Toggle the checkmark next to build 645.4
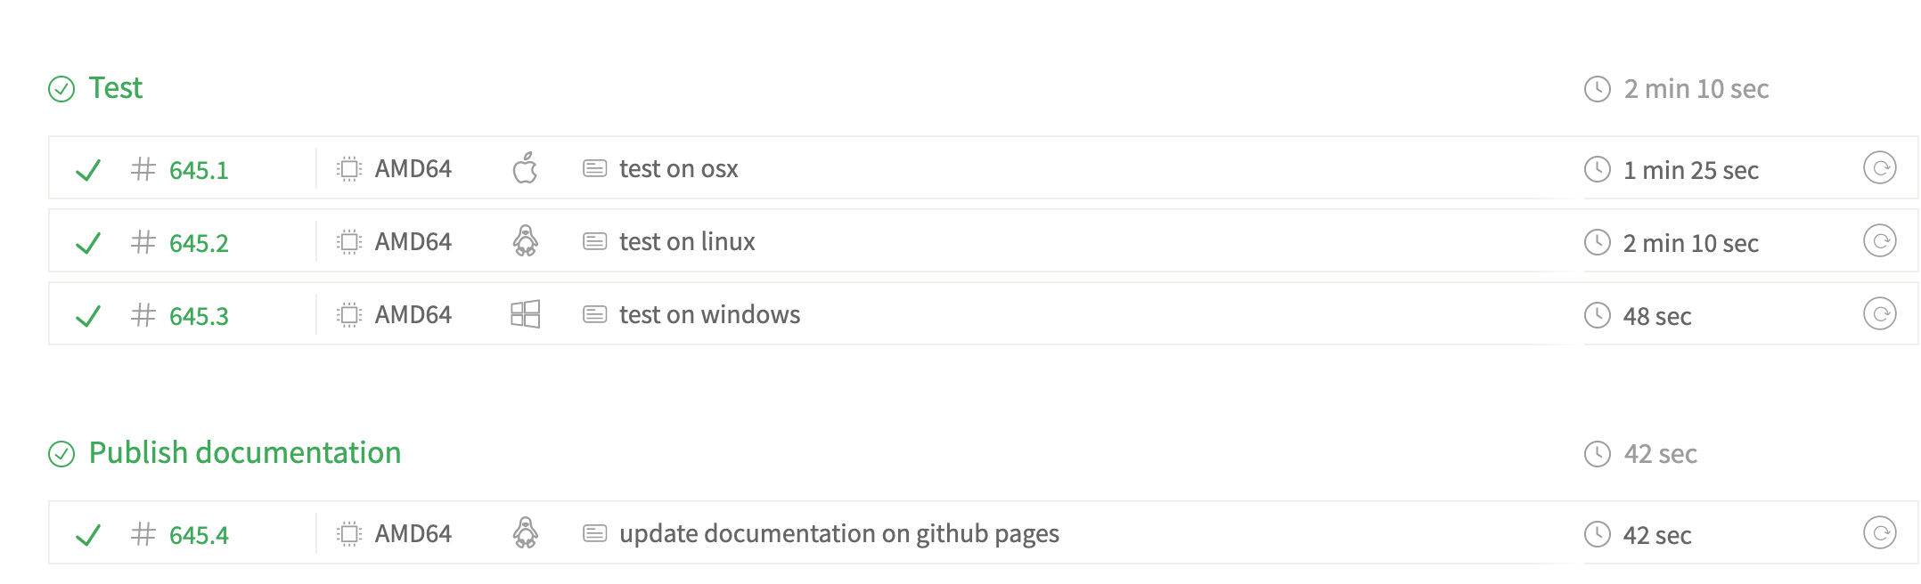The height and width of the screenshot is (584, 1921). pos(88,534)
